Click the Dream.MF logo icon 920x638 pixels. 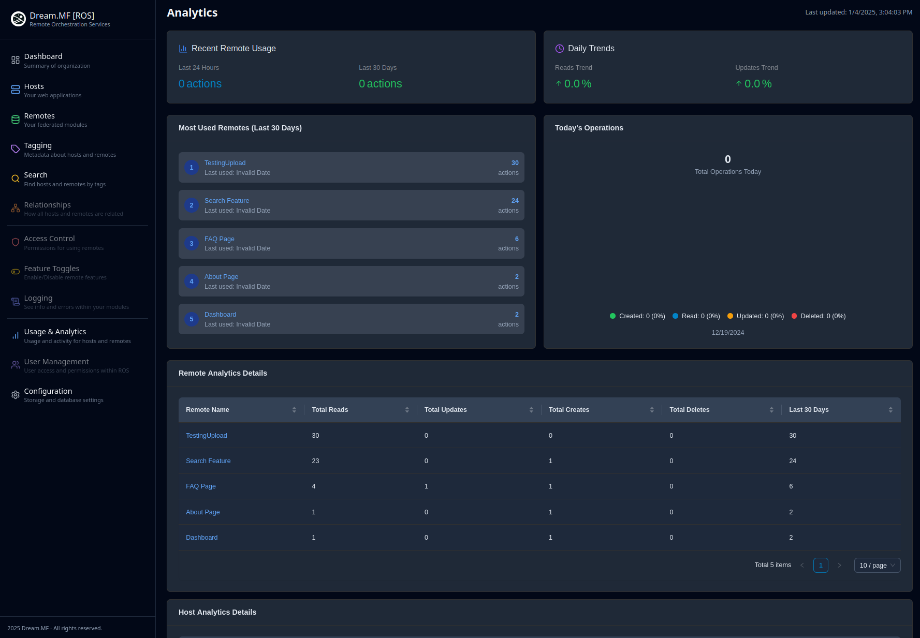tap(18, 19)
